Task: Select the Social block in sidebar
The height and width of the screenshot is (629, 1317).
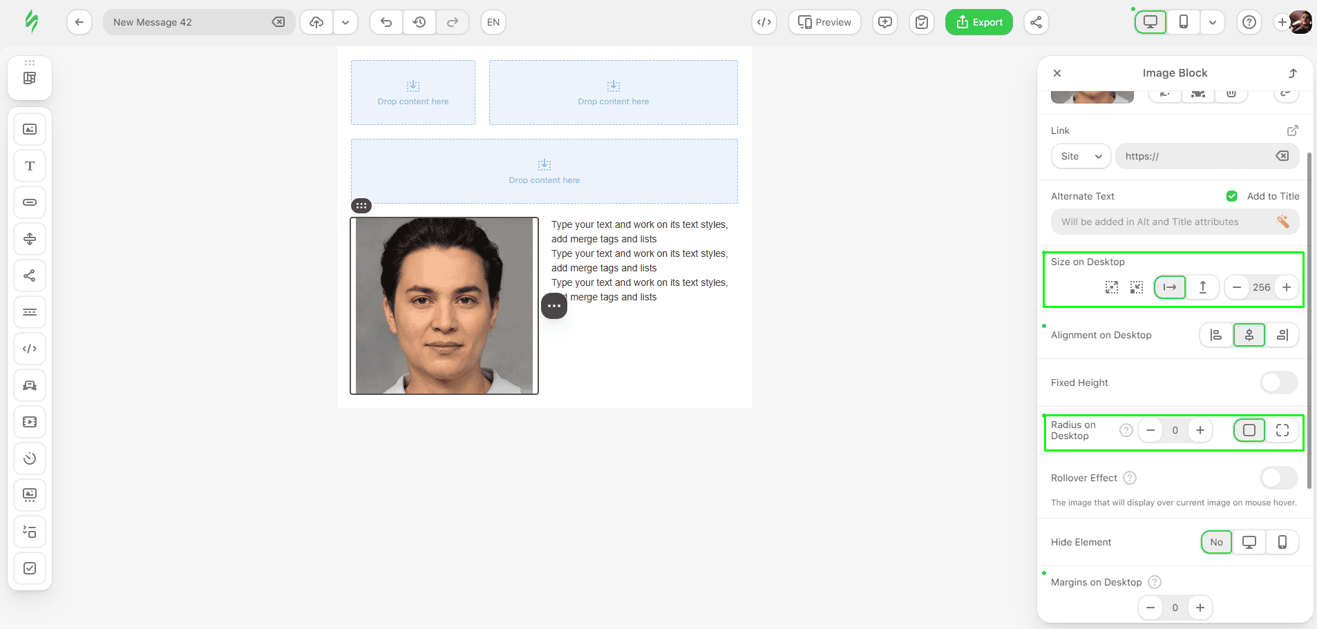Action: click(x=30, y=275)
